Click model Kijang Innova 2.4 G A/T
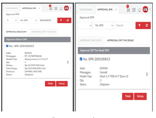The width and height of the screenshot is (156, 118). (x=37, y=59)
